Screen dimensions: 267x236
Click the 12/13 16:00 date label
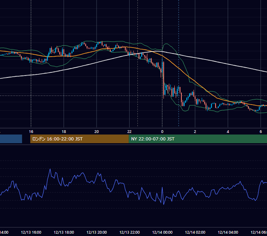(31, 232)
